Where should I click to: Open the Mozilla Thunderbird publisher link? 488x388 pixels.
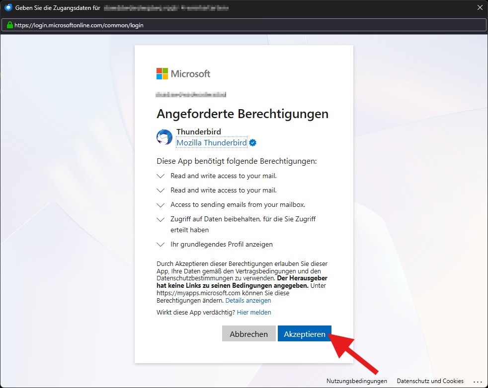(x=212, y=143)
